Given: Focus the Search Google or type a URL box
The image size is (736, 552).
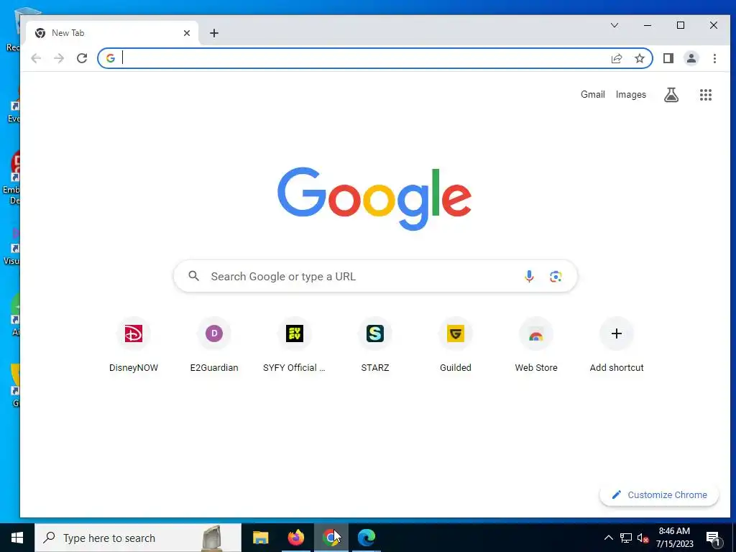Looking at the screenshot, I should pos(375,277).
